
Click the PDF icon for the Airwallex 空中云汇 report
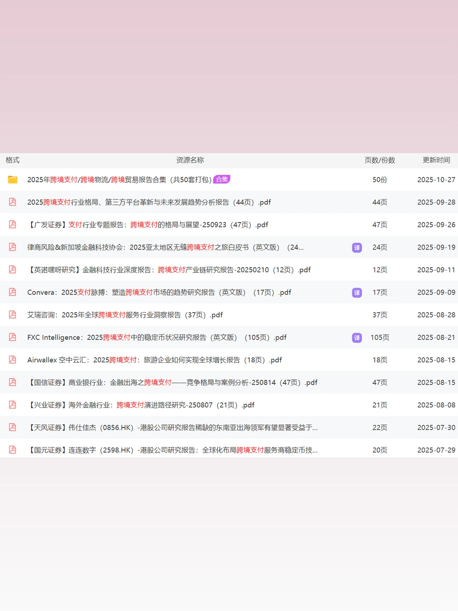[x=13, y=359]
